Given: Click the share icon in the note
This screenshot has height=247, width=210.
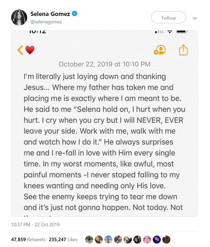Looking at the screenshot, I should pyautogui.click(x=183, y=50).
